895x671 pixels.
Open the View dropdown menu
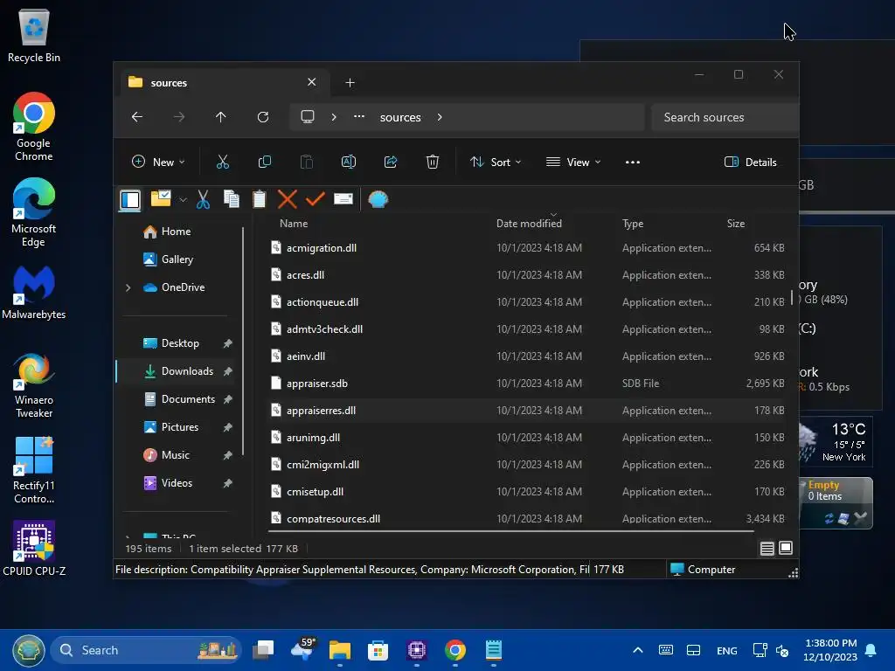point(573,162)
